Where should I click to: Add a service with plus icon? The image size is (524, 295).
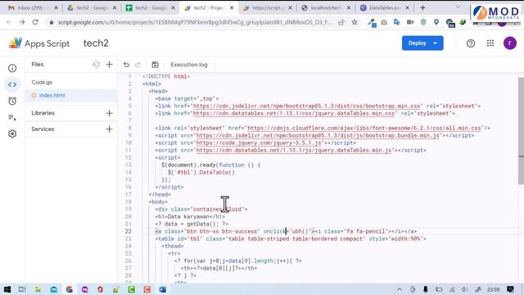pos(109,129)
